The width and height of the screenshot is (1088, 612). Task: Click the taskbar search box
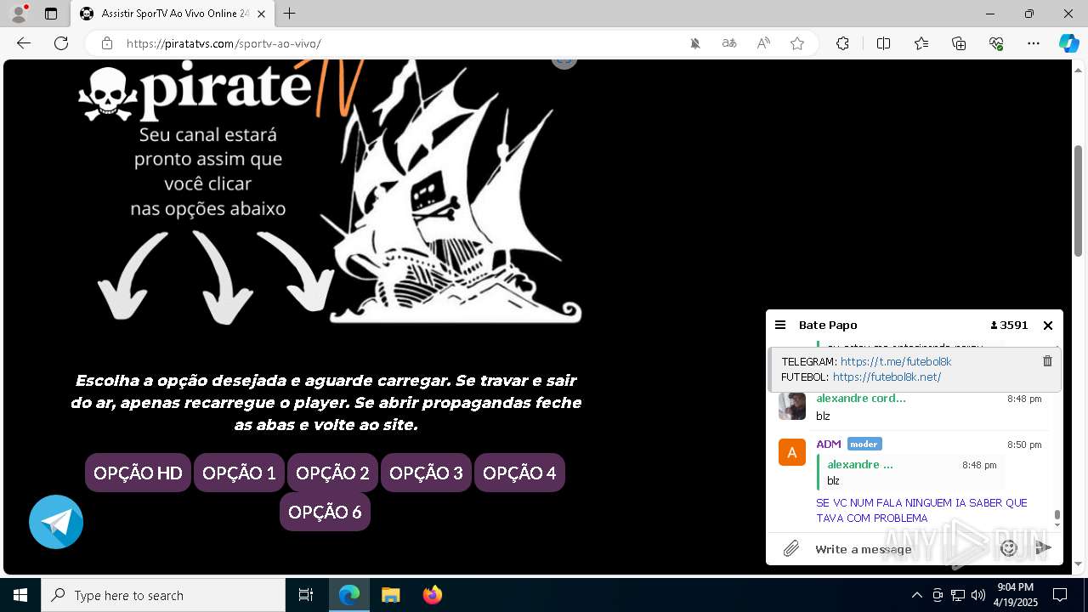tap(163, 595)
